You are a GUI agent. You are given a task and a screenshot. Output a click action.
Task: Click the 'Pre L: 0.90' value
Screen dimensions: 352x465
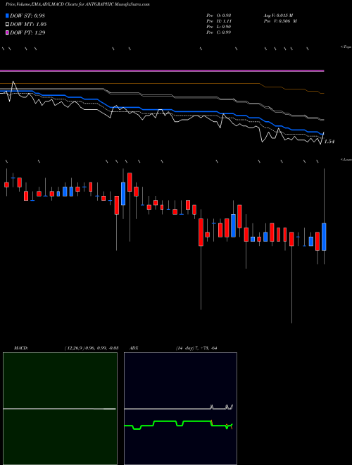pyautogui.click(x=219, y=27)
